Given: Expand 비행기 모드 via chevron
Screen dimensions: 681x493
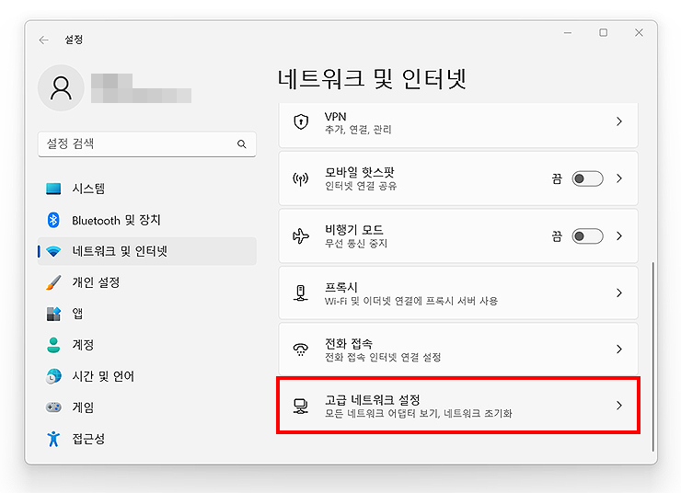Looking at the screenshot, I should [x=619, y=236].
